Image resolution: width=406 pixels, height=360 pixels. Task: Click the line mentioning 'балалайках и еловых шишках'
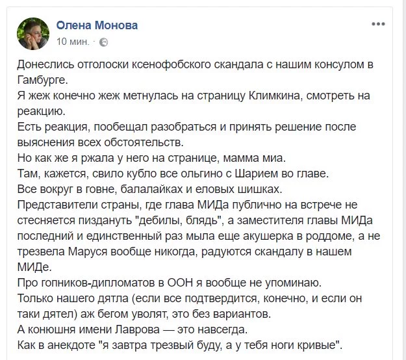tap(149, 189)
